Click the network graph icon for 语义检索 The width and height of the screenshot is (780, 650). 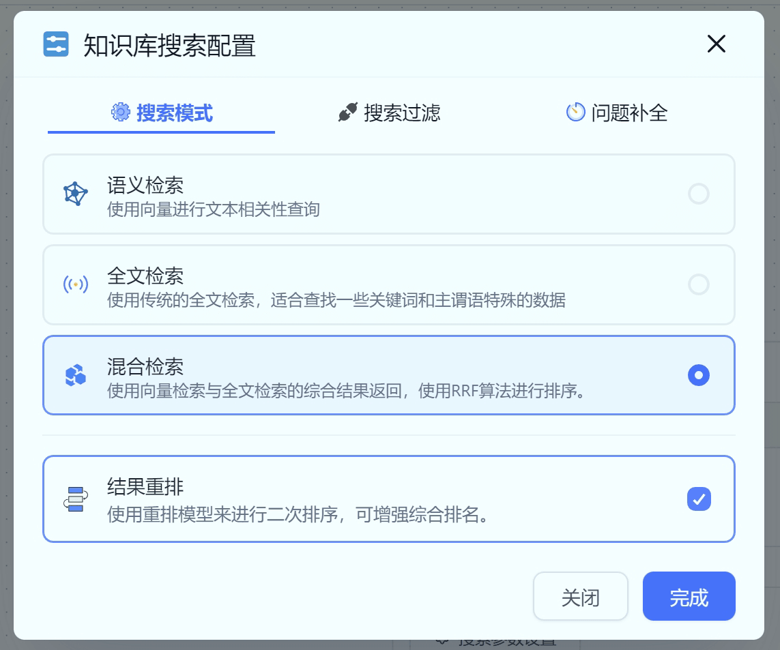(75, 194)
